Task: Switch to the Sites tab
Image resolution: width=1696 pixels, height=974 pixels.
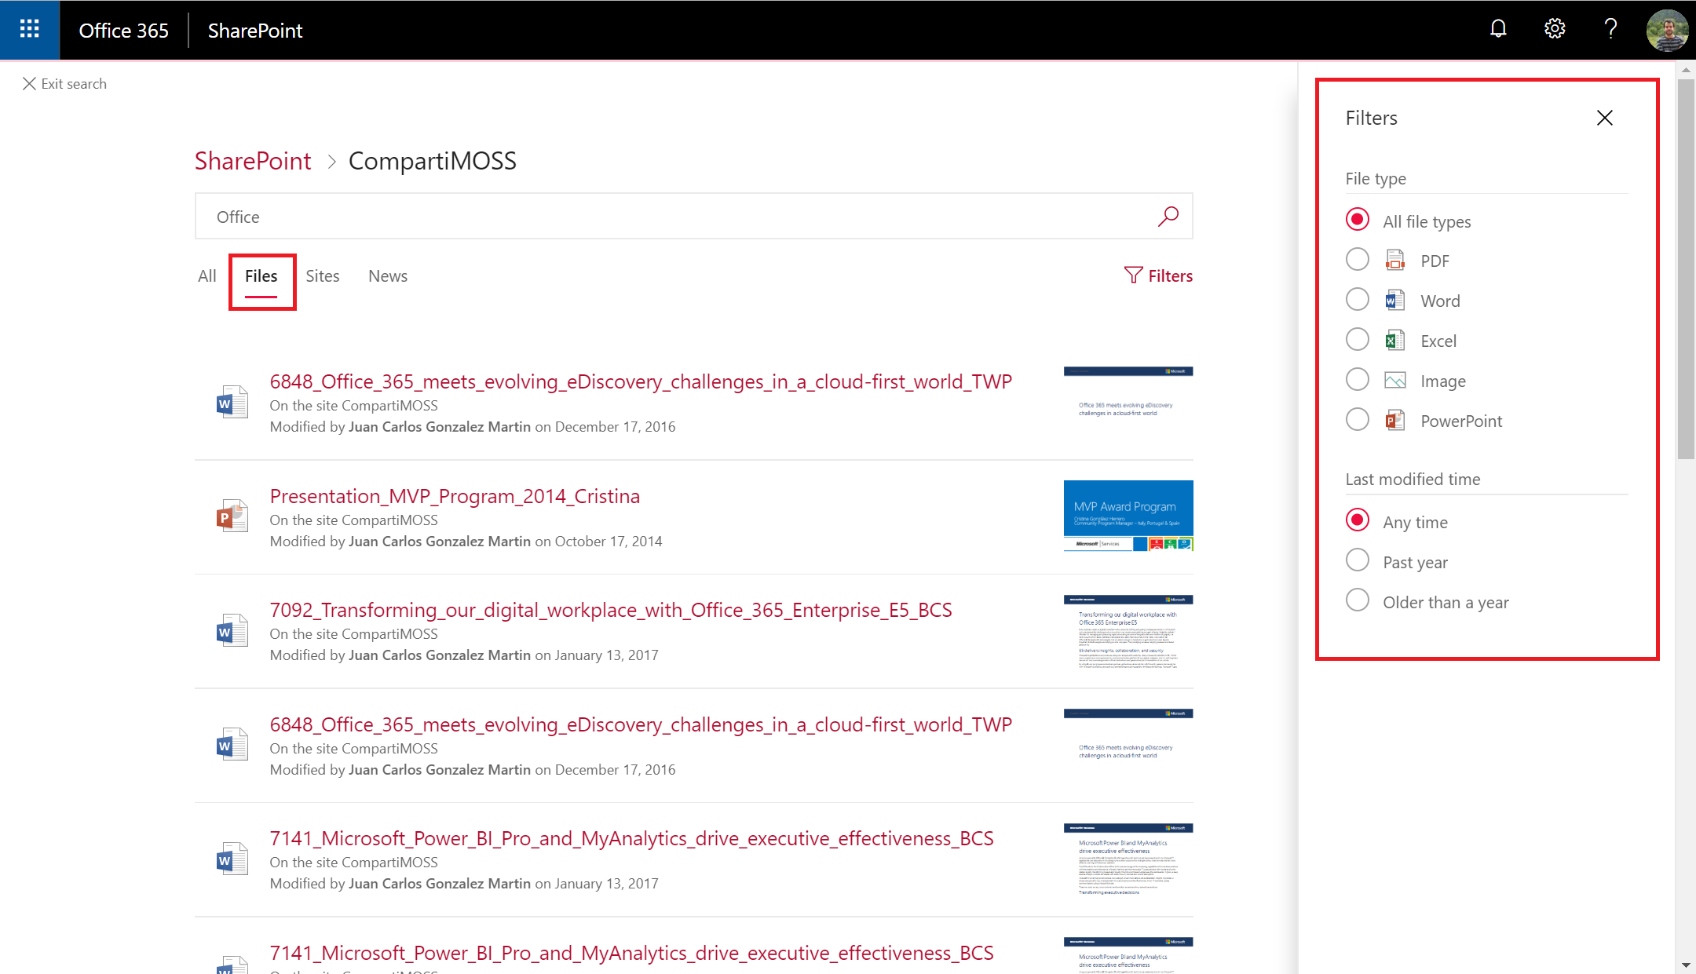Action: coord(323,276)
